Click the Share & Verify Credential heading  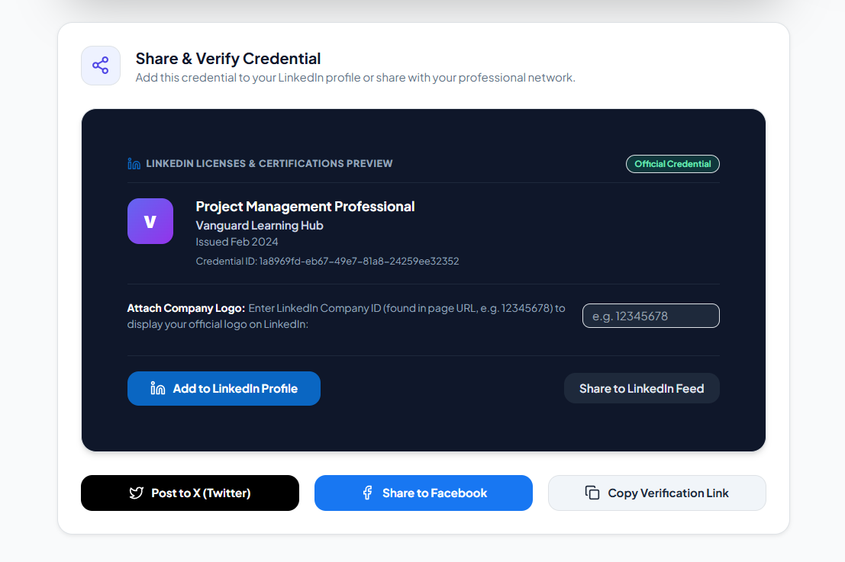pos(228,58)
